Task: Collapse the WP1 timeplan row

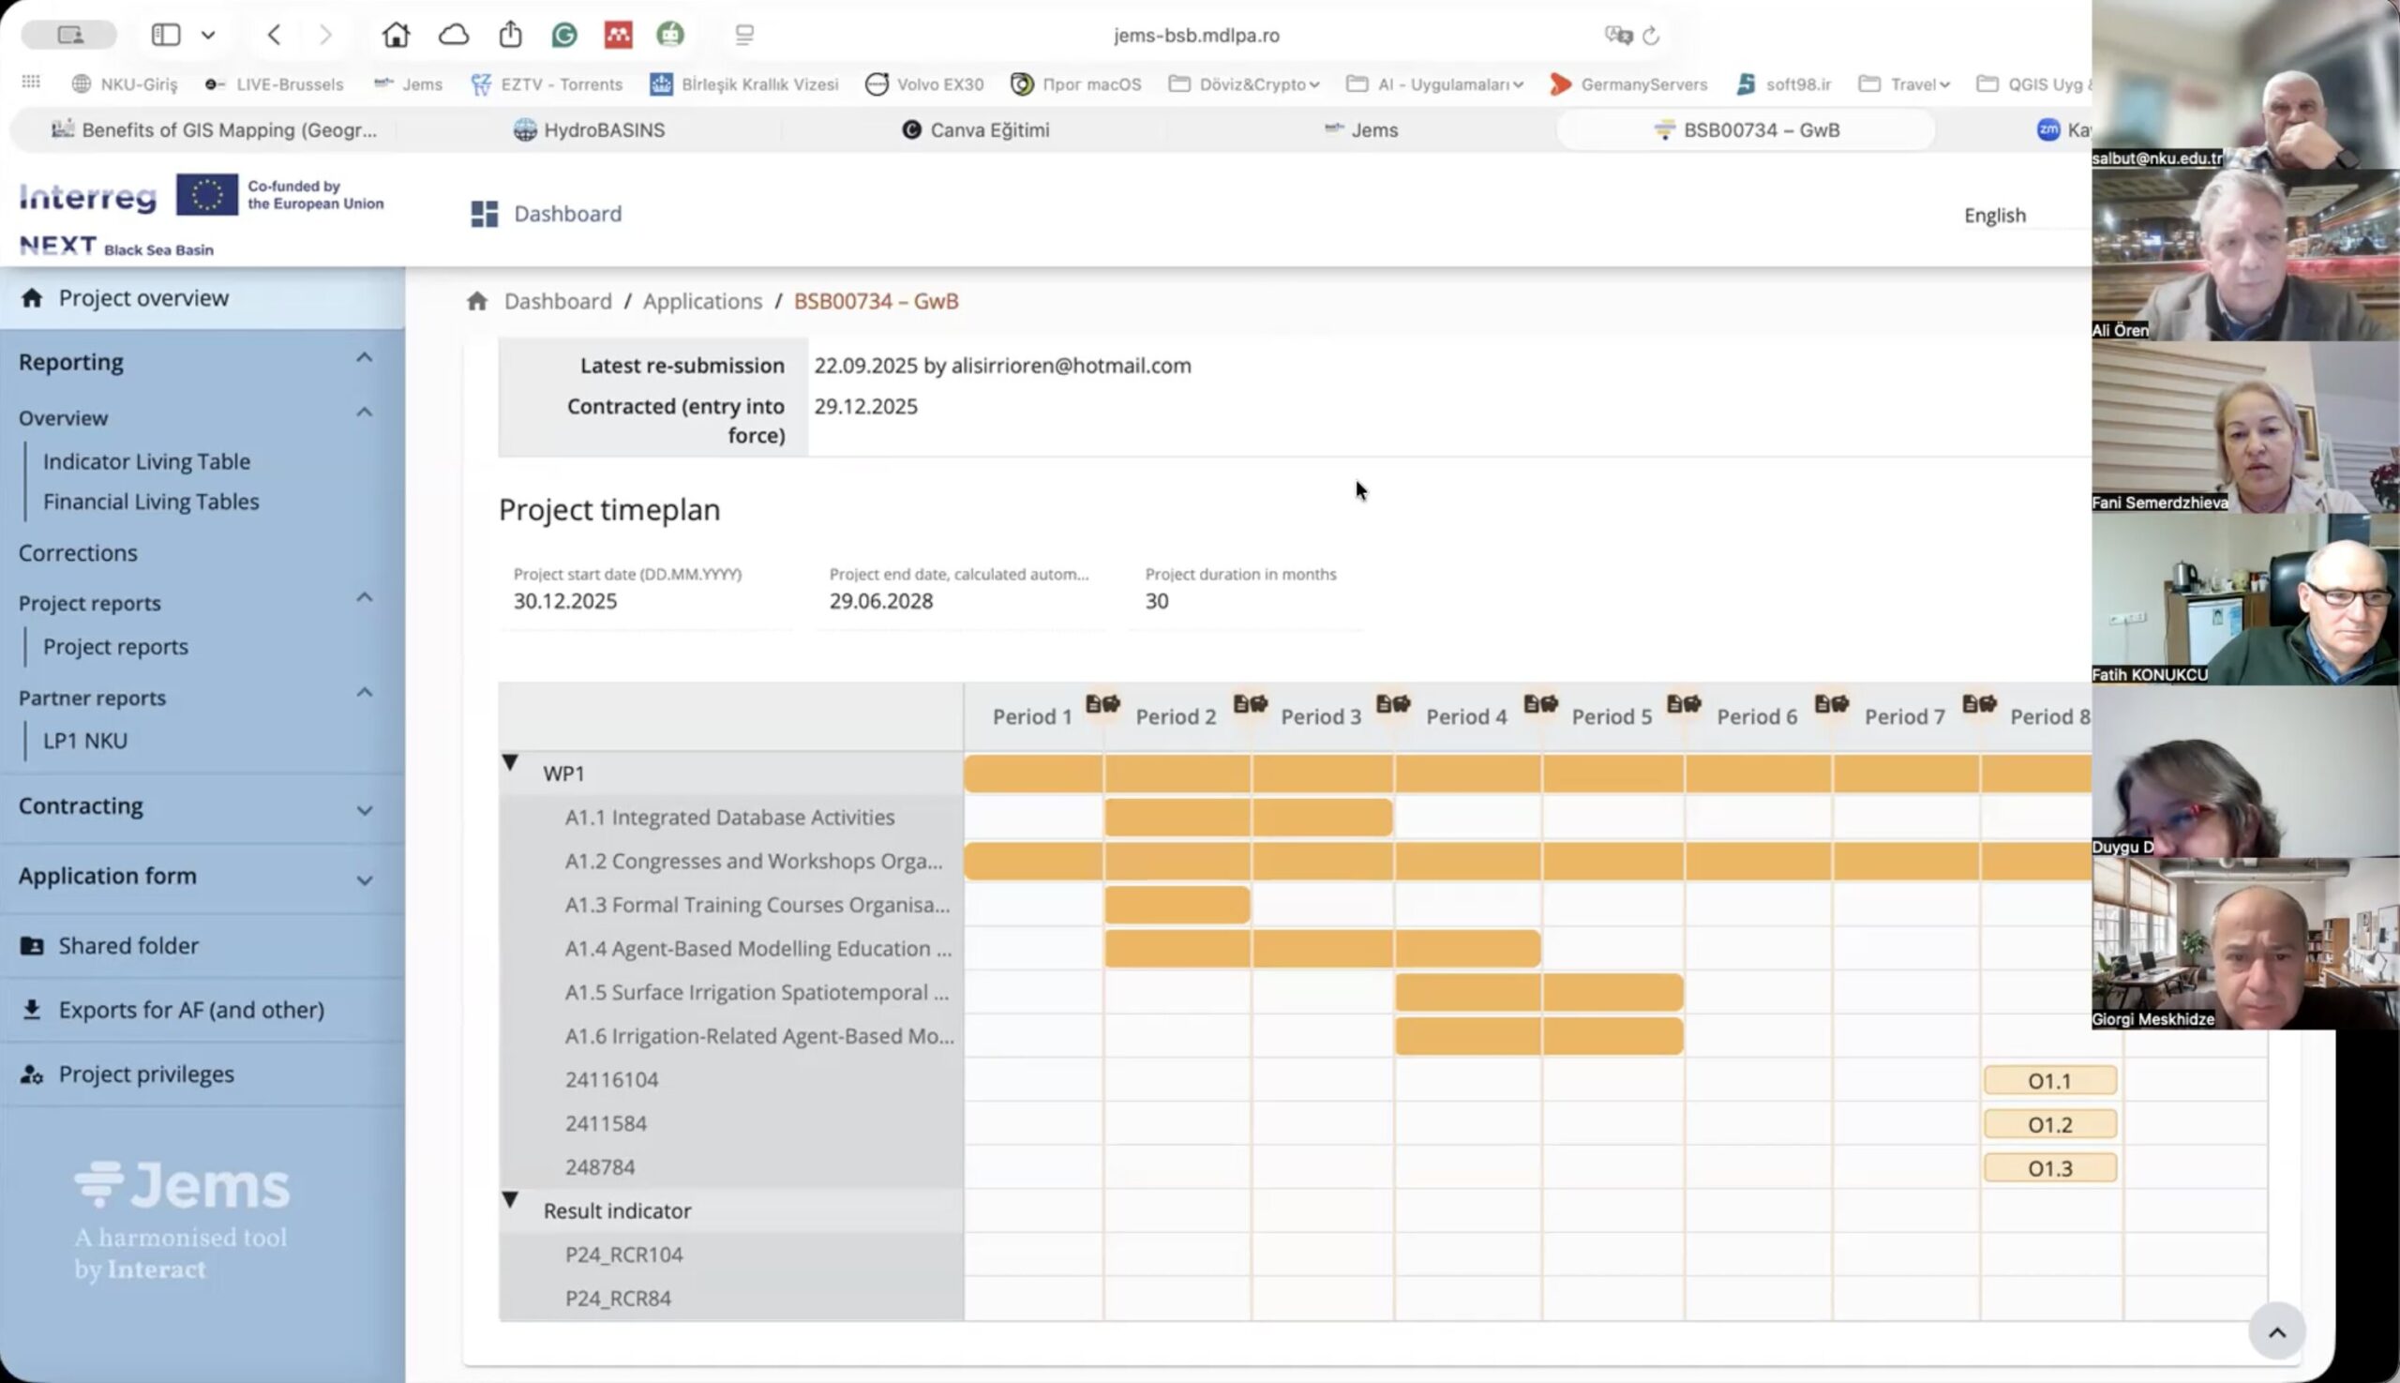Action: [510, 762]
